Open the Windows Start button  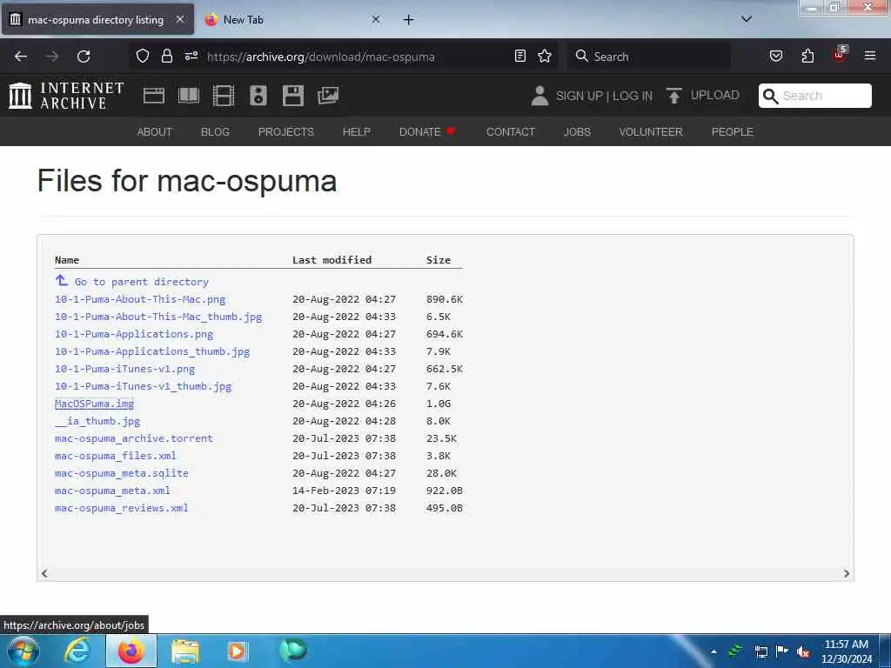pyautogui.click(x=23, y=651)
